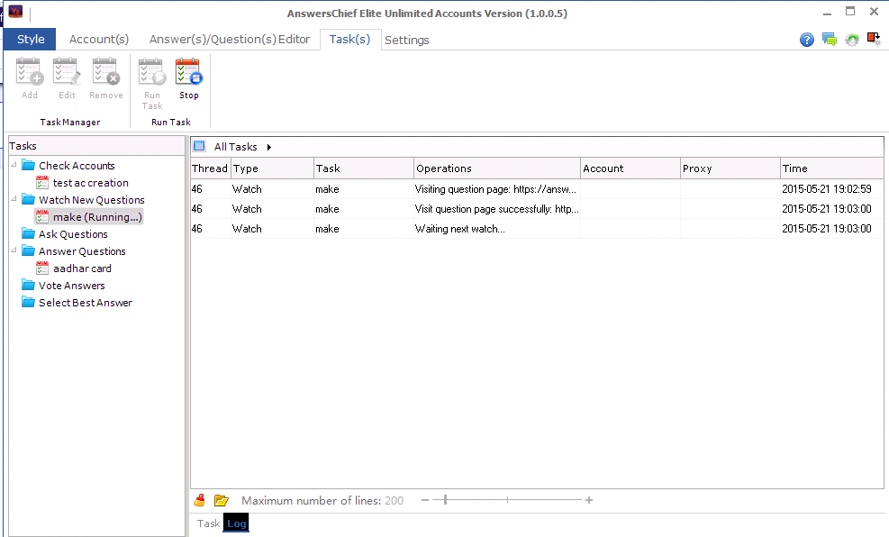
Task: Open the chat bubbles feedback icon
Action: (x=829, y=40)
